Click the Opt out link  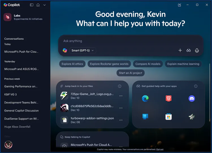coord(160,149)
